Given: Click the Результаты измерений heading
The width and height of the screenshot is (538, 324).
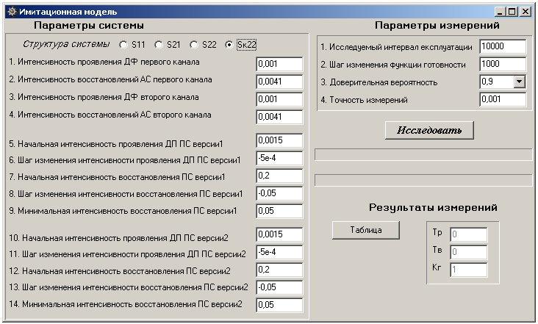Looking at the screenshot, I should (433, 207).
